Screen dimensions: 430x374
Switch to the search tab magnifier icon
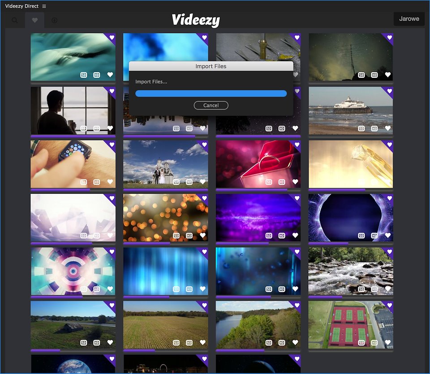[x=15, y=20]
